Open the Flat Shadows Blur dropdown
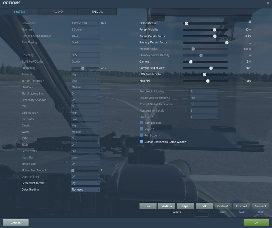This screenshot has width=272, height=228. click(x=85, y=94)
